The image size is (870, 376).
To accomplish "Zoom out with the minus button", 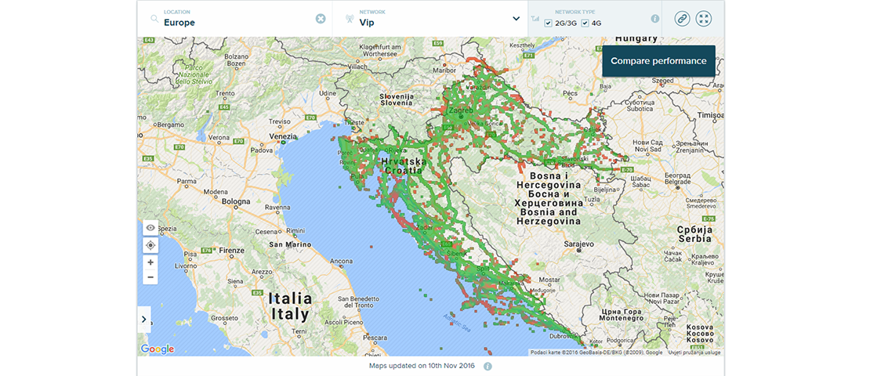I will [x=150, y=277].
